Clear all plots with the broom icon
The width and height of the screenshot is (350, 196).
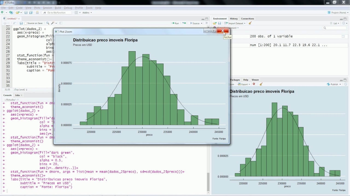point(261,84)
